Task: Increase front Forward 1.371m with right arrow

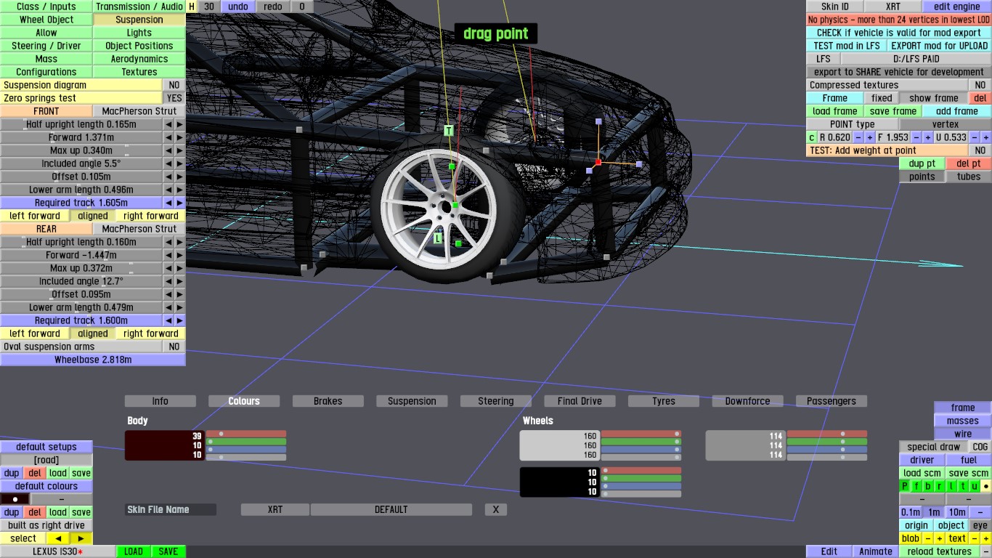Action: [x=180, y=137]
